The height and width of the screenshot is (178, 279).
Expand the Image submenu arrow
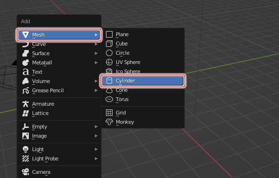(96, 136)
